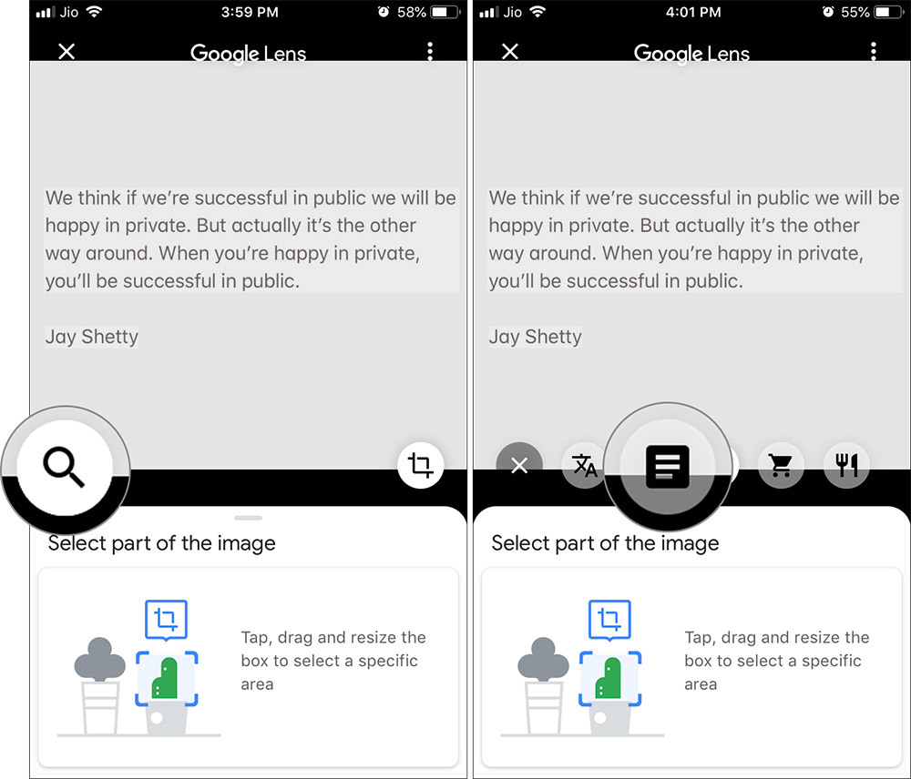Tap the drag handle on the left bottom sheet

coord(248,518)
